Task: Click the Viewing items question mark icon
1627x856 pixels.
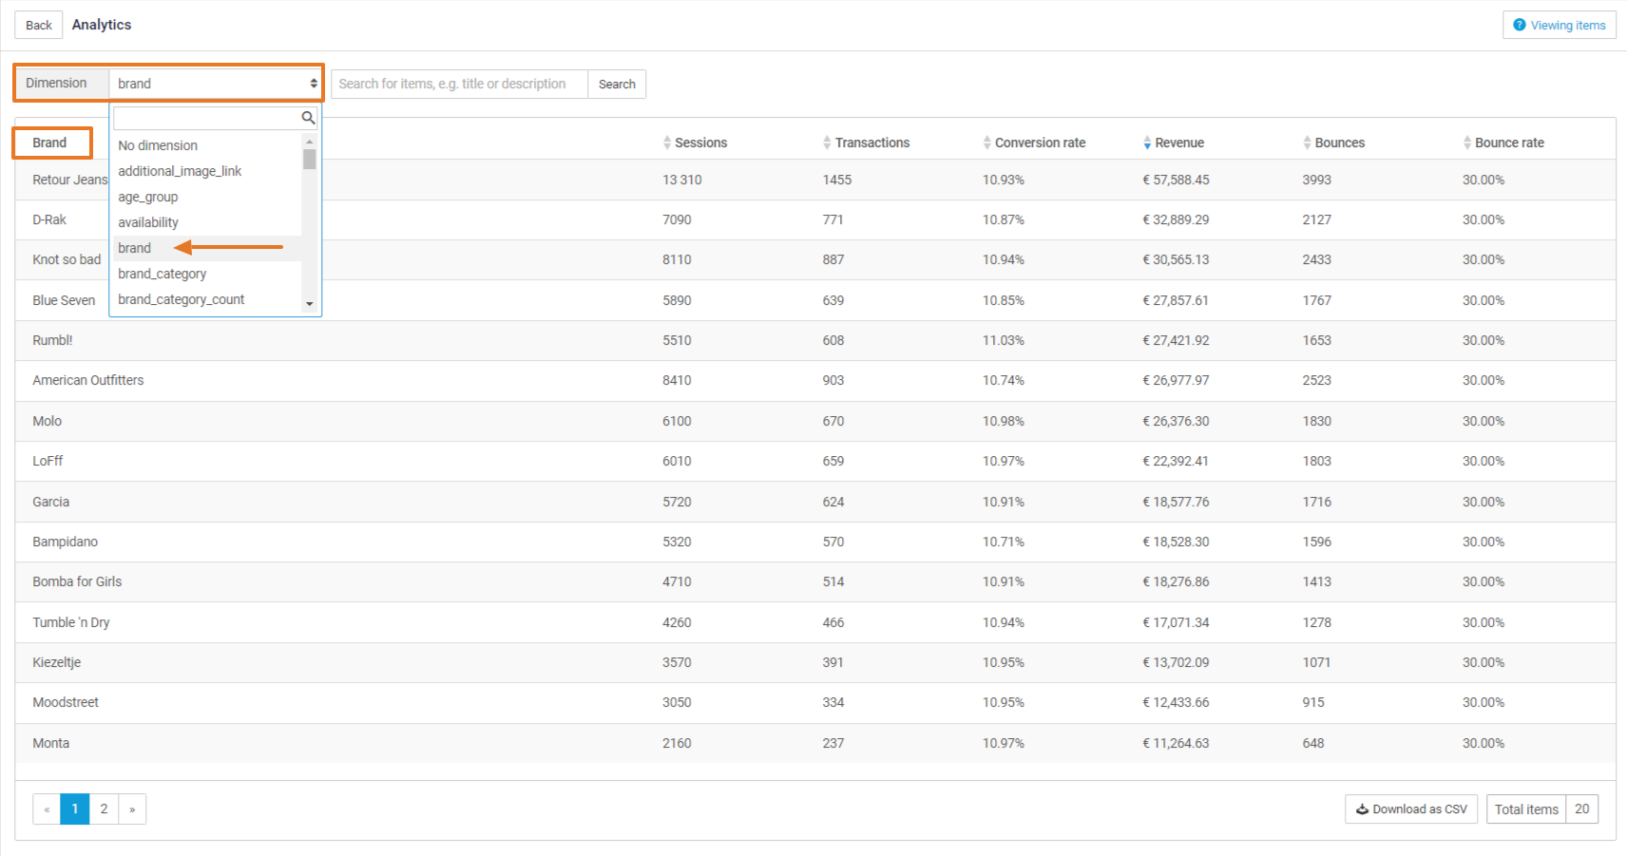Action: (x=1520, y=26)
